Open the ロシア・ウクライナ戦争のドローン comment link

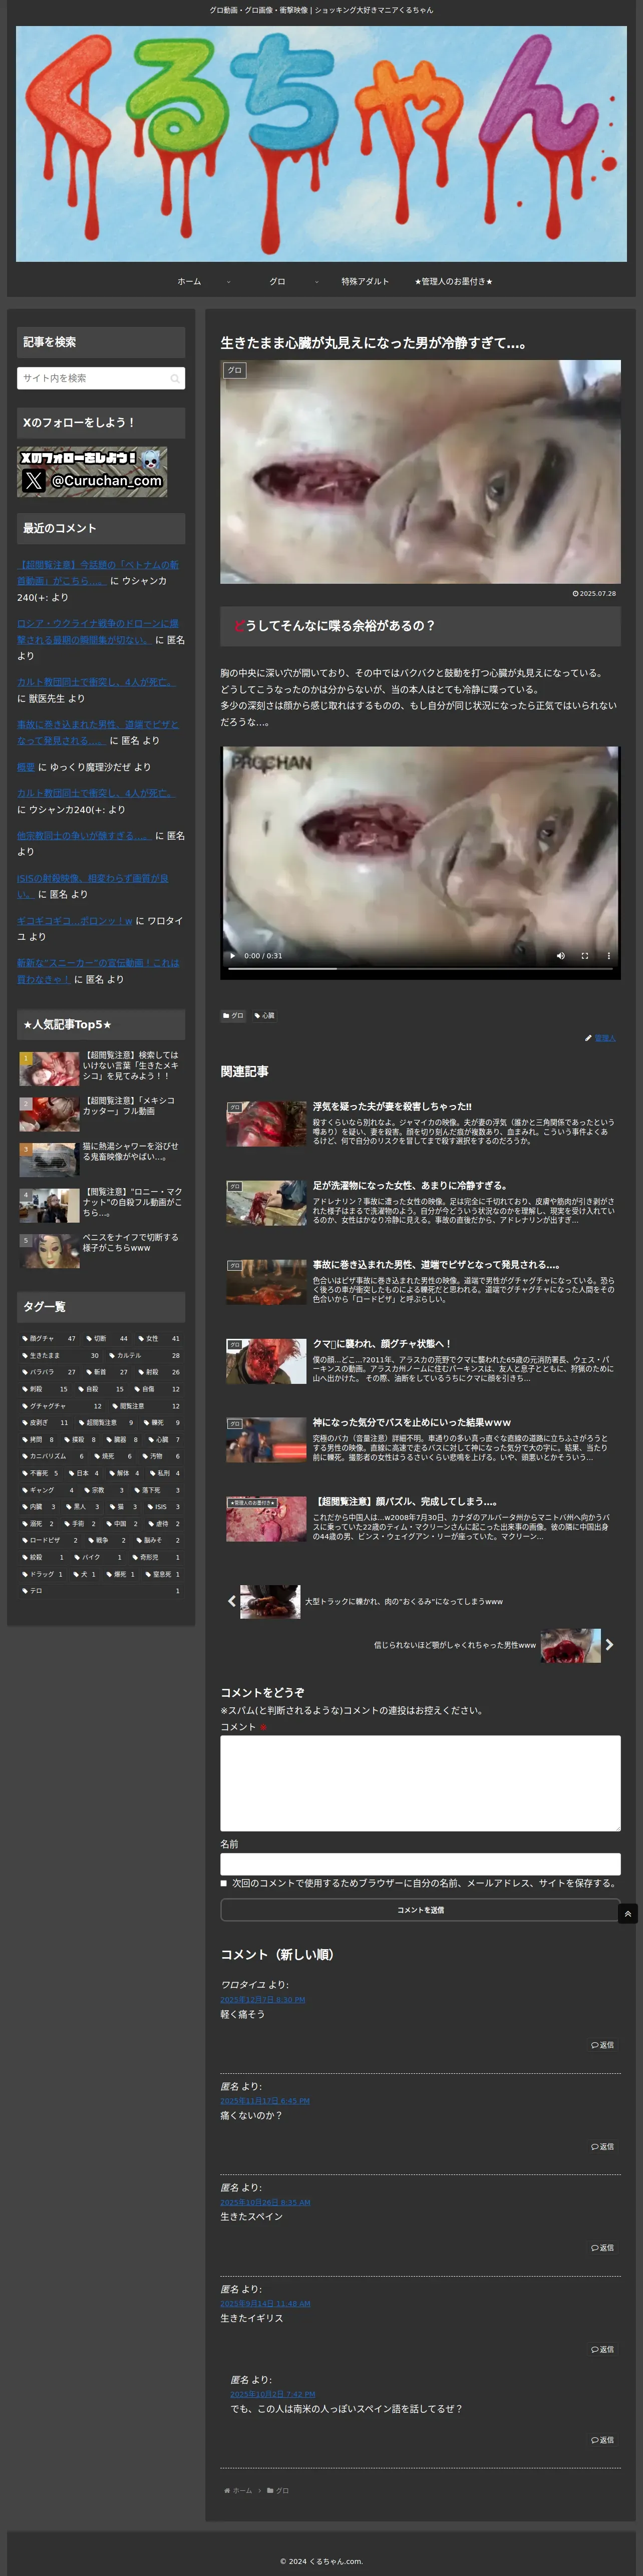(x=98, y=631)
